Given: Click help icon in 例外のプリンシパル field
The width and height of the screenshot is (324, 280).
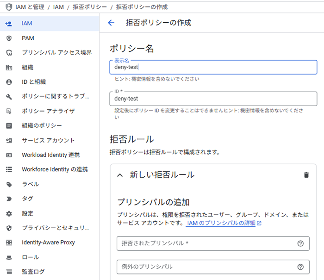Looking at the screenshot, I should pos(300,267).
